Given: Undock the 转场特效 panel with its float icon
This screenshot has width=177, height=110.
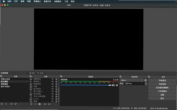Looking at the screenshot, I should point(120,77).
